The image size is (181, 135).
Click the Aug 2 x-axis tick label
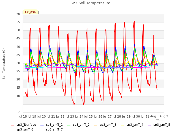pos(164,116)
